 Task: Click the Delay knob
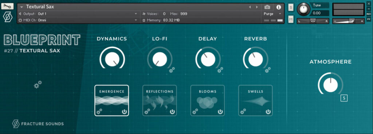(x=208, y=59)
